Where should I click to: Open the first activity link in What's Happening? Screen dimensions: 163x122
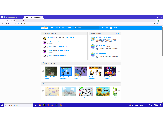[60, 37]
